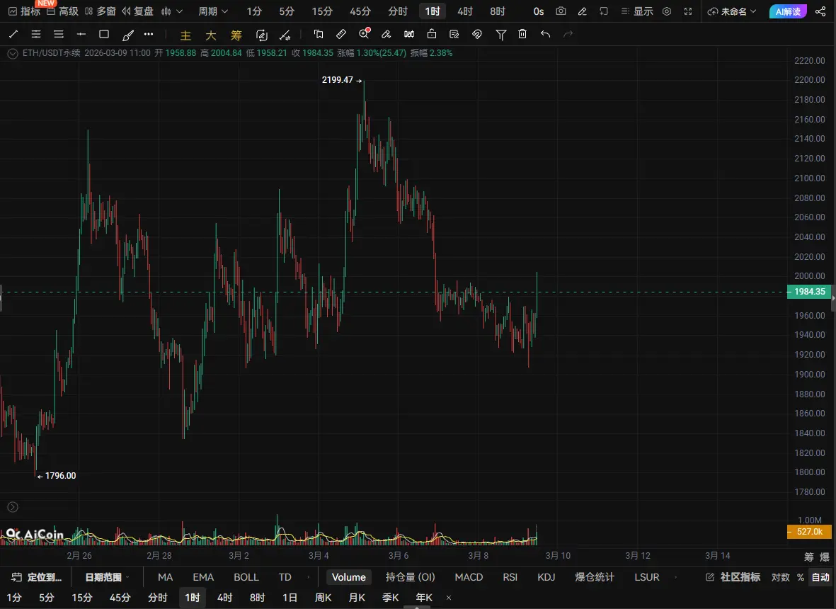Screen dimensions: 836x609
Task: Select the rectangle shape drawing tool
Action: coord(104,34)
